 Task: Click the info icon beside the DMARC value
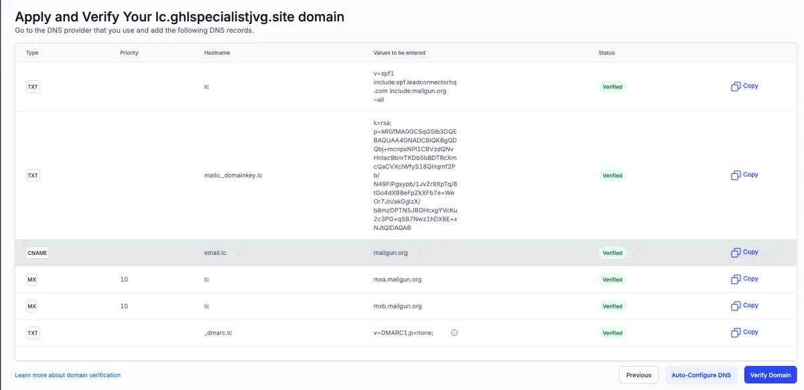pyautogui.click(x=454, y=332)
